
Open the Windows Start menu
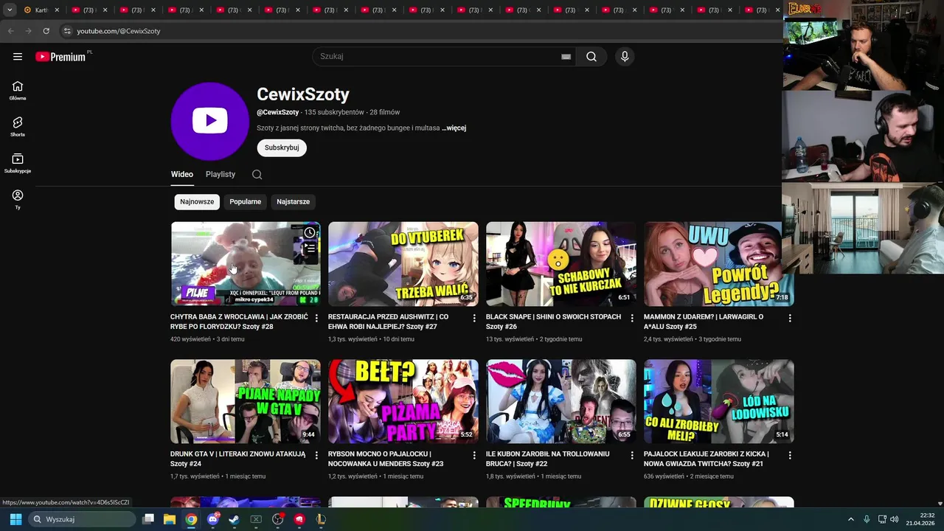15,519
